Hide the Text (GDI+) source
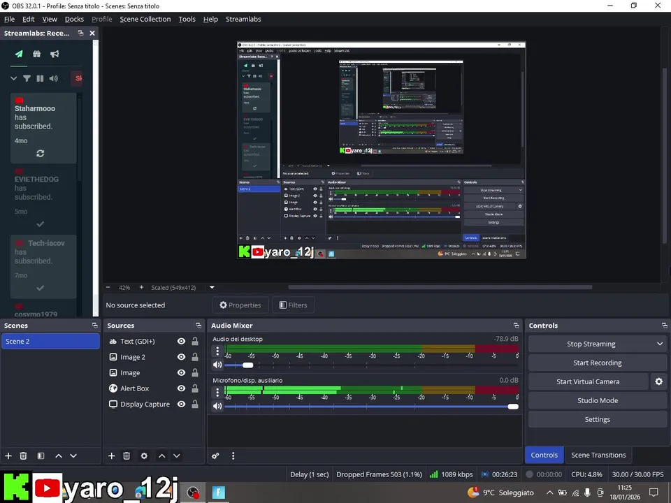Viewport: 671px width, 503px height. [x=182, y=341]
